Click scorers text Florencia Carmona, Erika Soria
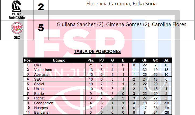The height and width of the screenshot is (115, 195). [121, 4]
